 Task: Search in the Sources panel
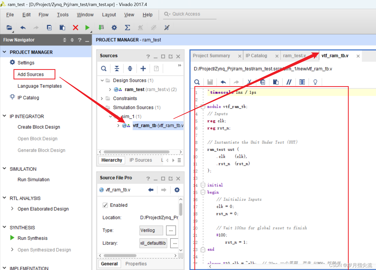click(x=104, y=68)
